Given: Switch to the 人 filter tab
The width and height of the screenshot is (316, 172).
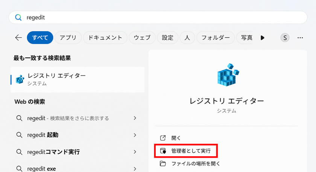Looking at the screenshot, I should (x=187, y=38).
